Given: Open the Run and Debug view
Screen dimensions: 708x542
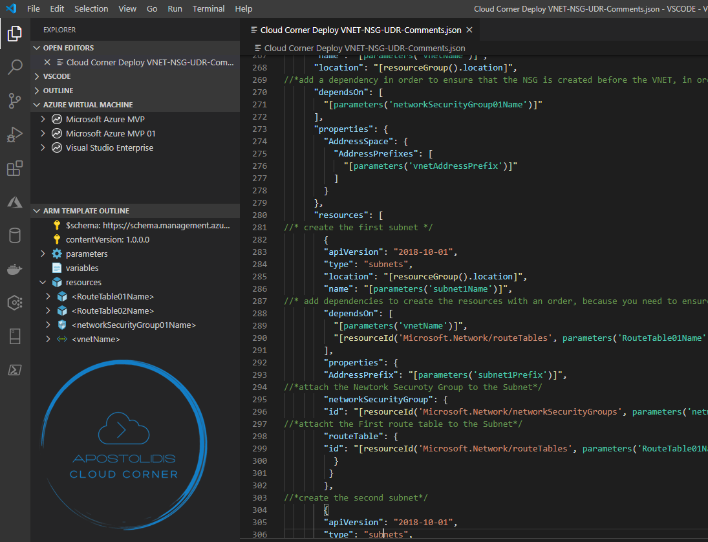Looking at the screenshot, I should click(x=15, y=135).
